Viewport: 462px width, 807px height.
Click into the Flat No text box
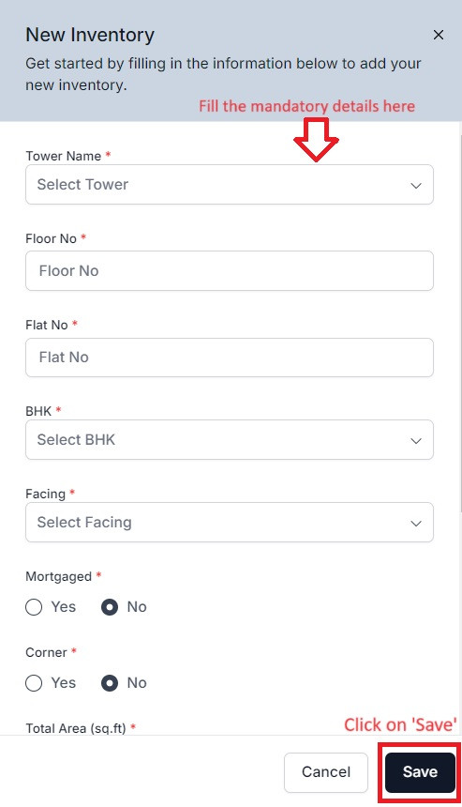(230, 358)
